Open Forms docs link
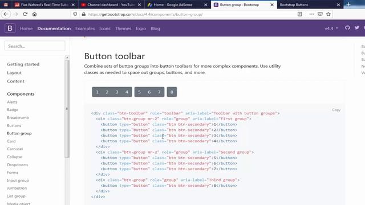Image resolution: width=365 pixels, height=205 pixels. pos(13,173)
